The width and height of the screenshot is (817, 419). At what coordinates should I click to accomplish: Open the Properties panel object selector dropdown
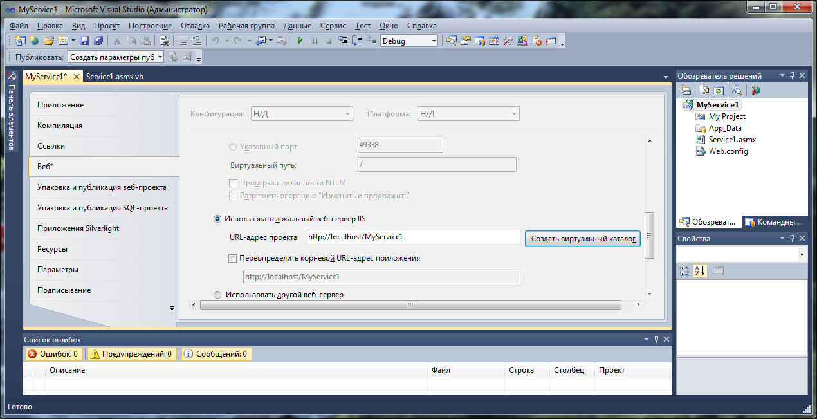[x=802, y=255]
